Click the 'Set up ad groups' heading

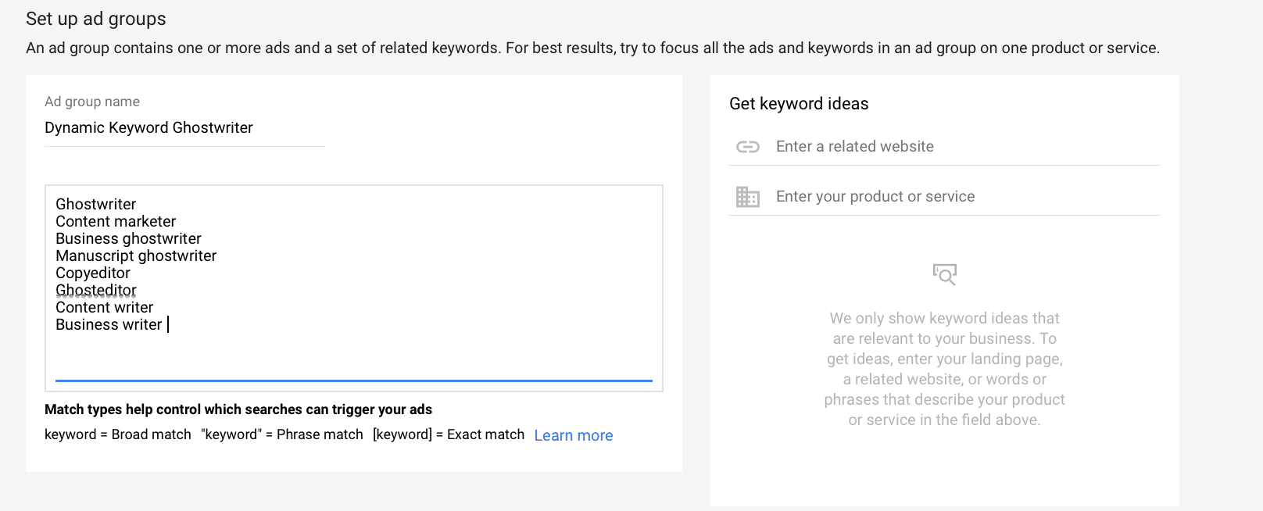(96, 19)
